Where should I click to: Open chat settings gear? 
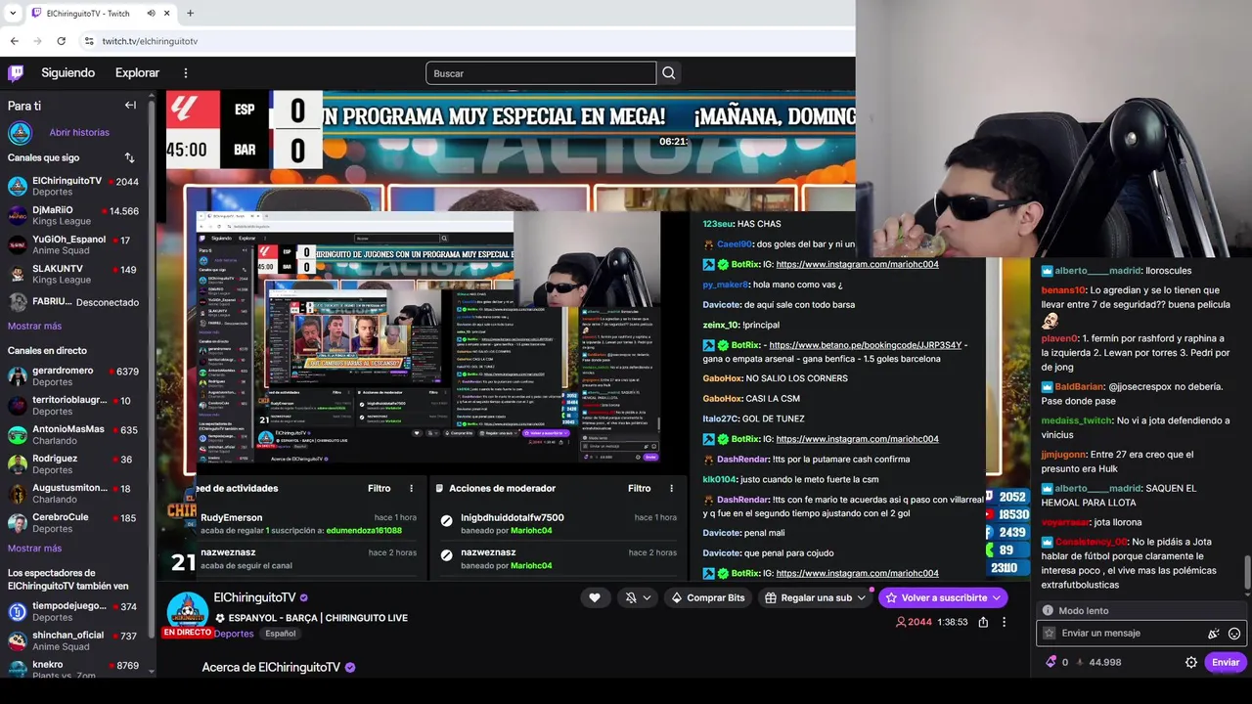coord(1191,662)
